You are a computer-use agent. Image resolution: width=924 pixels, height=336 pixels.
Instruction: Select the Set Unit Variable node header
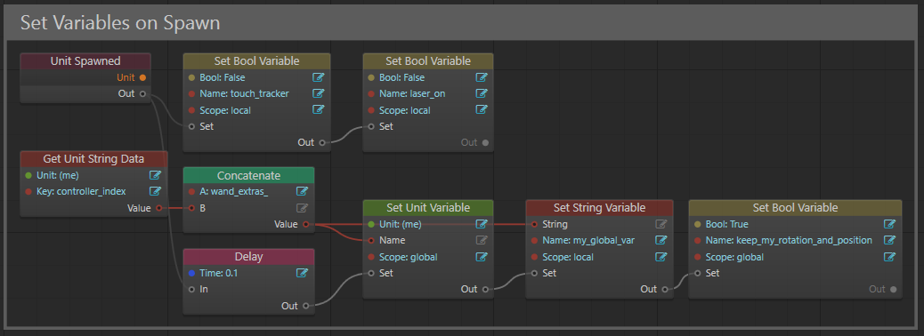[428, 208]
